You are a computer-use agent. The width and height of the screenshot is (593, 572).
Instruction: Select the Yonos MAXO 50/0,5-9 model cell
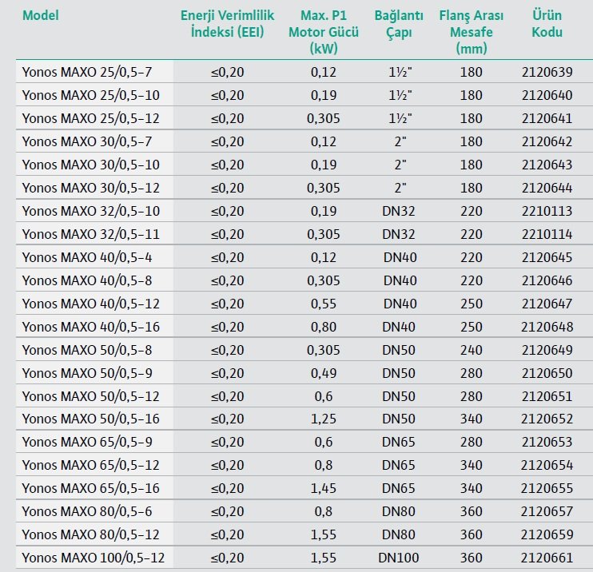[87, 374]
